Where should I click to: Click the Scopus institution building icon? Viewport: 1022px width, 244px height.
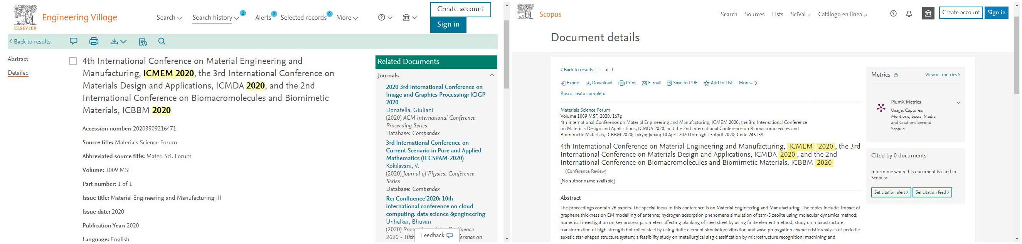tap(928, 13)
